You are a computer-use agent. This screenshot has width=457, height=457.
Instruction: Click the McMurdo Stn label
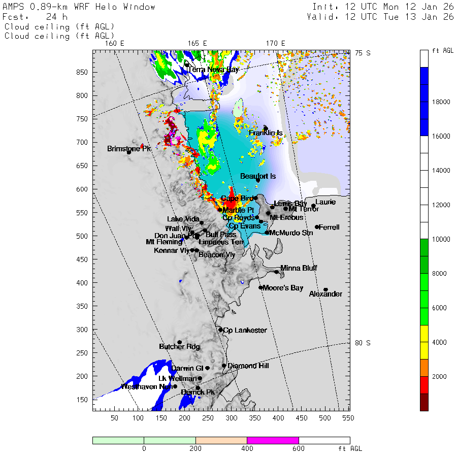coord(291,233)
